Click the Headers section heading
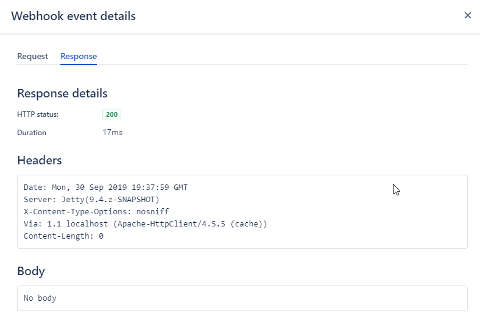The width and height of the screenshot is (480, 319). coord(40,160)
